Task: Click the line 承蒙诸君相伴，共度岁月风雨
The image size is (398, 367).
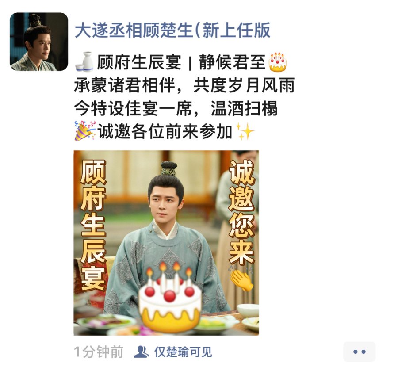Action: click(184, 85)
